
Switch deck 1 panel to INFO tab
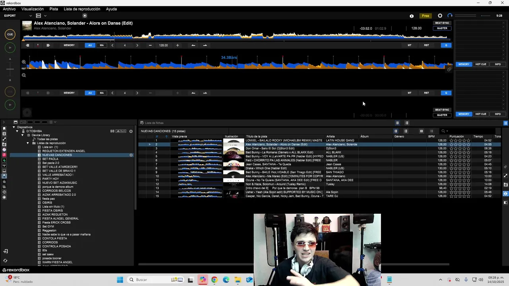pyautogui.click(x=497, y=64)
